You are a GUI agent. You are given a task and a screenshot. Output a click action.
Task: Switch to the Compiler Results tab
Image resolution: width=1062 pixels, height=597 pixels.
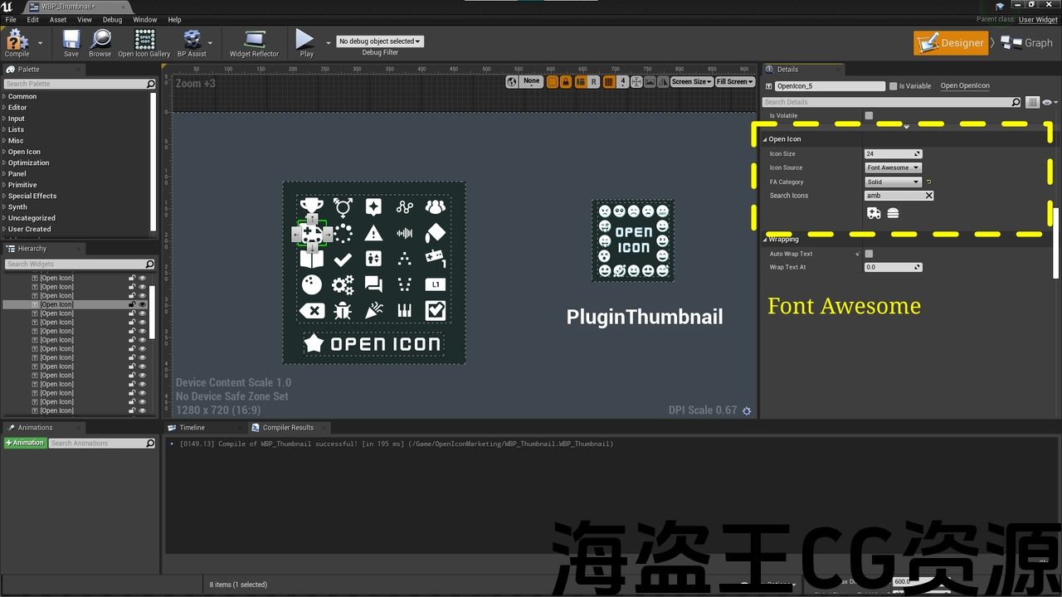288,428
